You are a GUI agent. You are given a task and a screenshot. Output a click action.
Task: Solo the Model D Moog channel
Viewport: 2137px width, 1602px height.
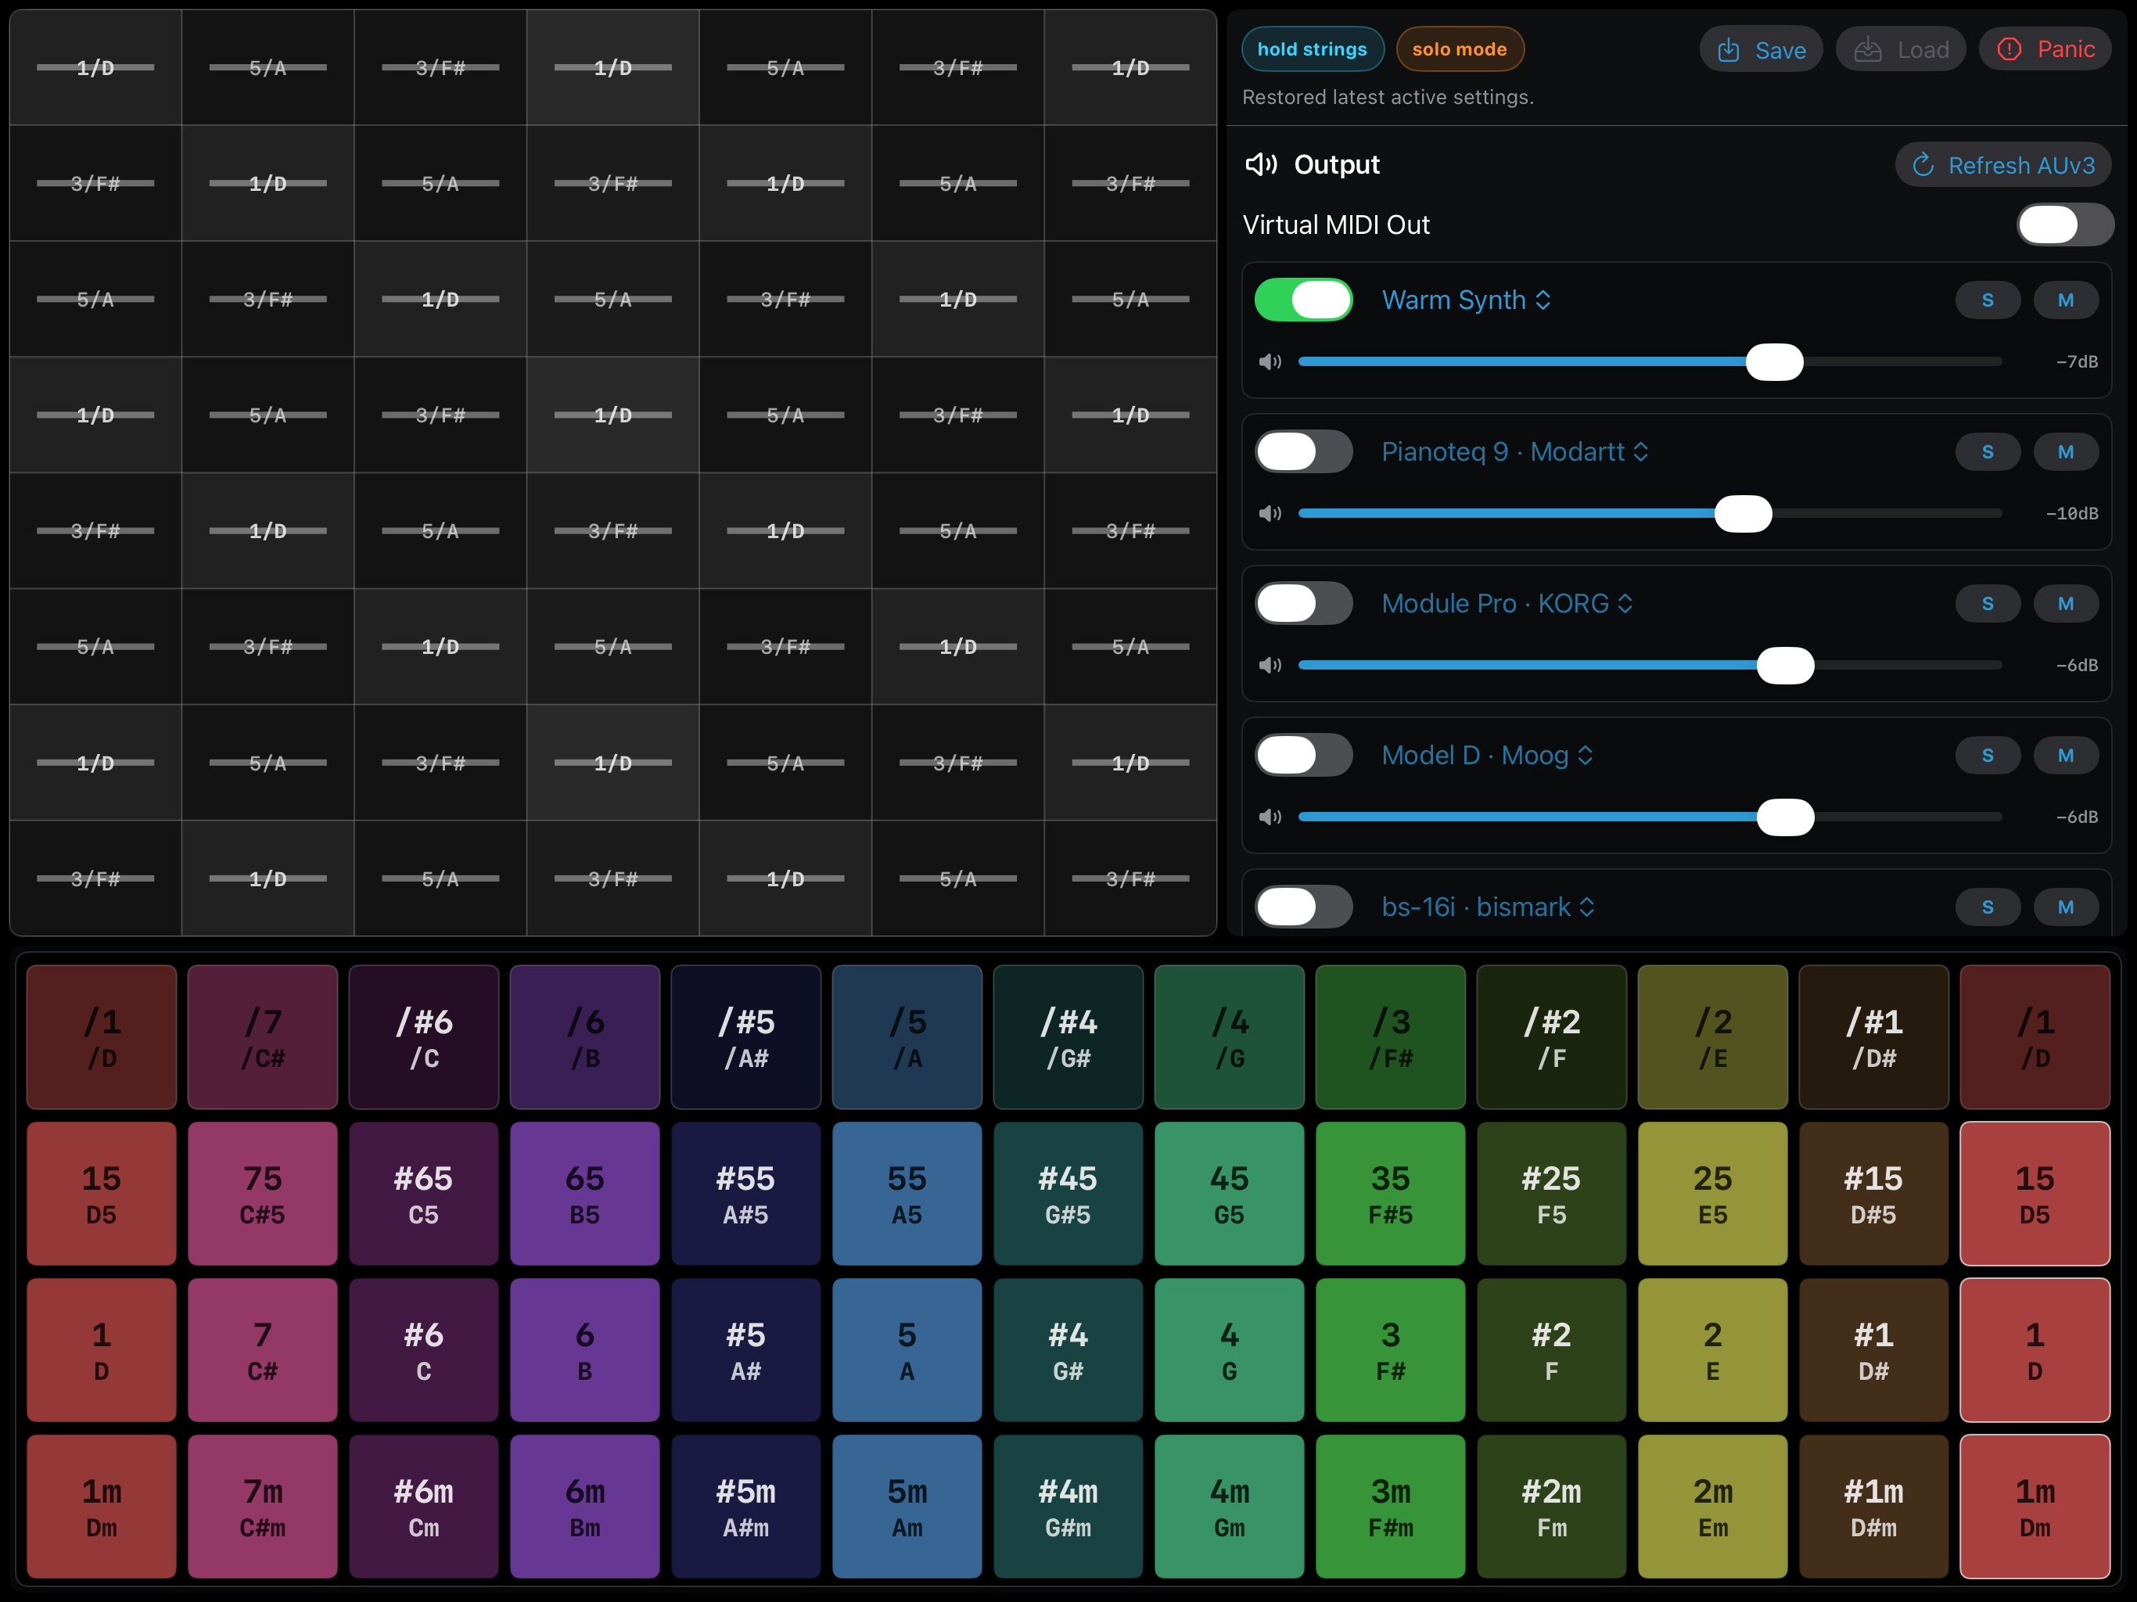[1988, 756]
